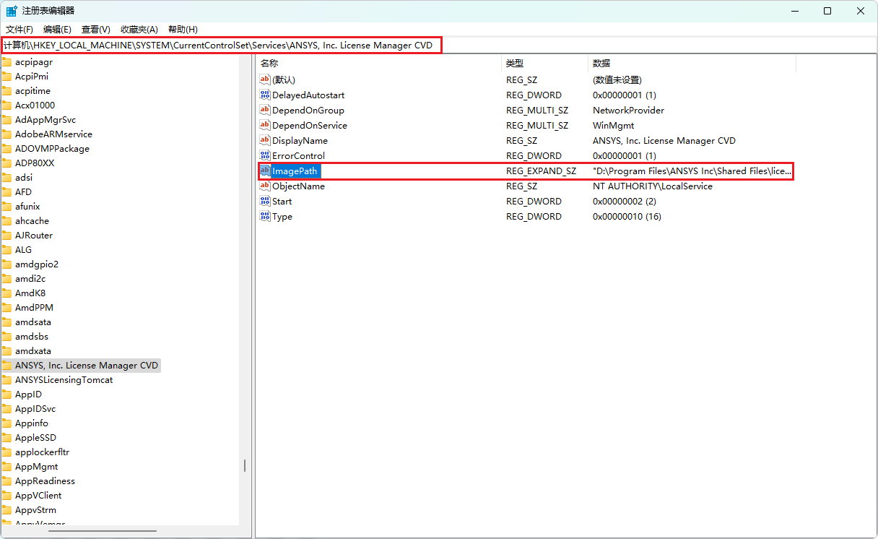Click the DWORD icon of ErrorControl

(x=265, y=155)
